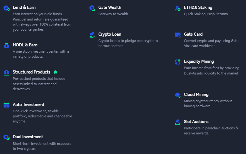246x154 pixels.
Task: Go to ETH2.0 Staking page
Action: (198, 7)
